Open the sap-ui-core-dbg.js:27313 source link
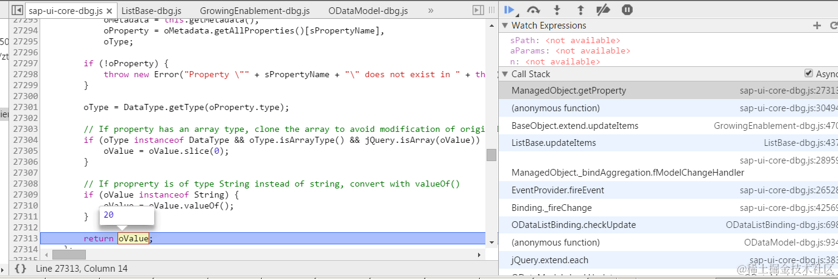838x279 pixels. (789, 91)
